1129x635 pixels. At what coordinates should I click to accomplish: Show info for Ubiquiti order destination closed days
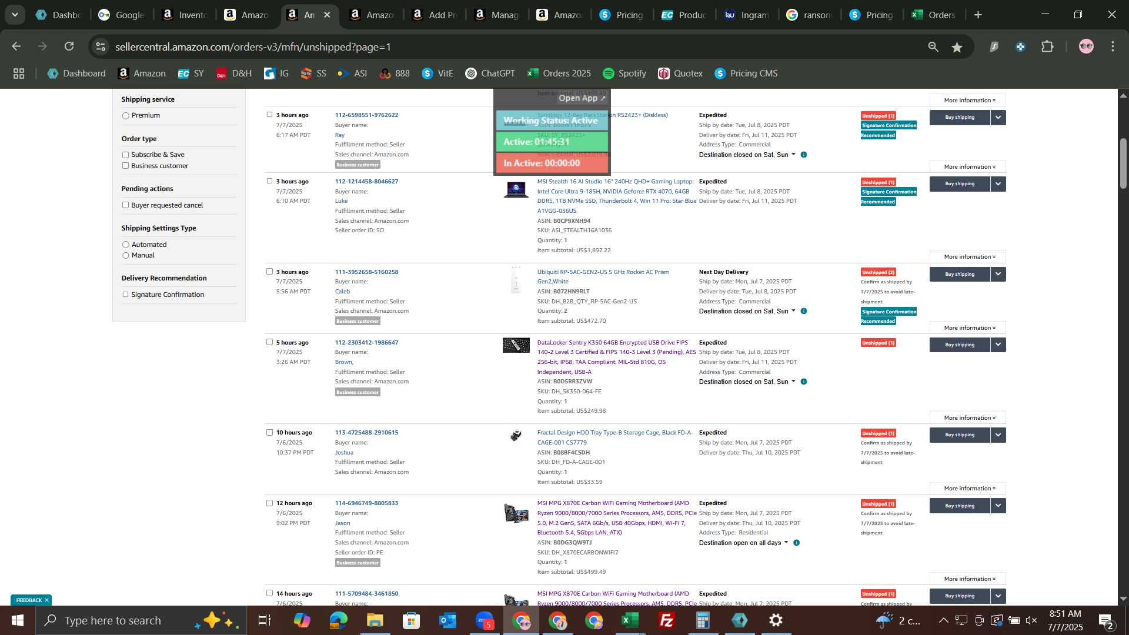coord(804,311)
